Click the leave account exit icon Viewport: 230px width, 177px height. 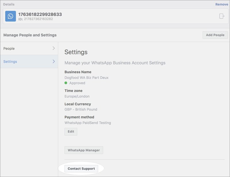coord(222,16)
